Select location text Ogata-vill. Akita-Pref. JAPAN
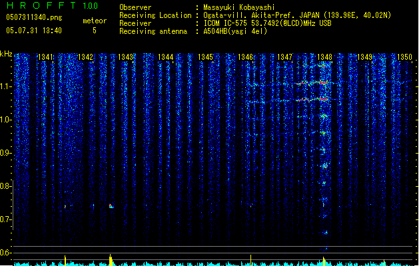The height and width of the screenshot is (266, 419). [260, 15]
